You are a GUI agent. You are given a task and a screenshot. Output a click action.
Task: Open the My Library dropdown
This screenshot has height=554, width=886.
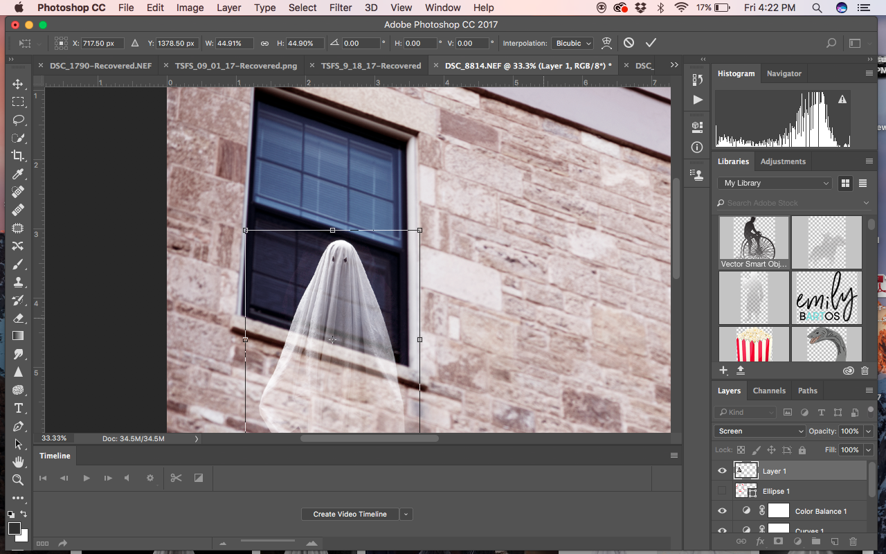point(775,183)
